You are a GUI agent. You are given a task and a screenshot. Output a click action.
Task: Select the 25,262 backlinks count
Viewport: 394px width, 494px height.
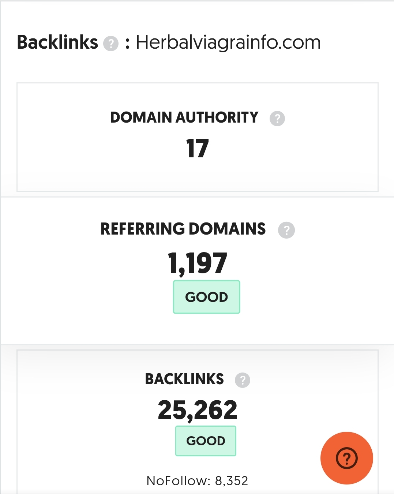198,410
